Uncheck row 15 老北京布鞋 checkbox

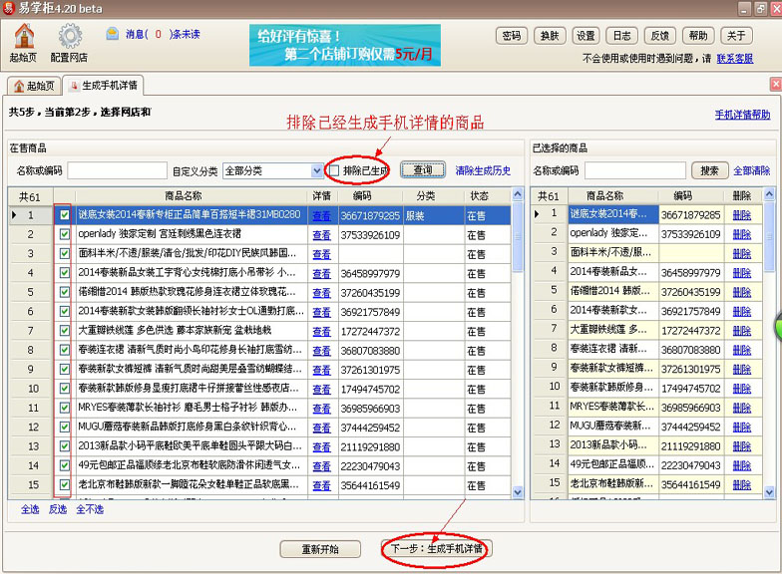pyautogui.click(x=64, y=484)
